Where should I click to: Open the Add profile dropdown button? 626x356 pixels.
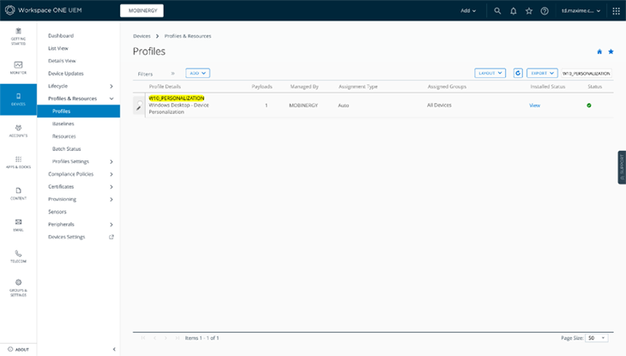(x=197, y=74)
